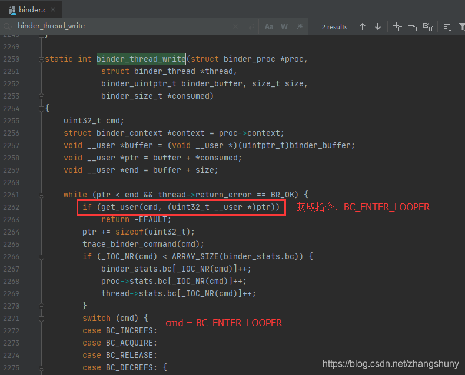Click highlighted binder_thread_write function name

pos(141,59)
